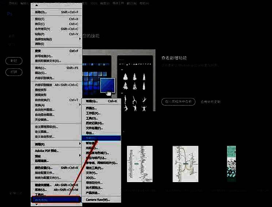Click the blue color swatch in tutorial image
Screen dimensions: 272x207
pos(108,85)
